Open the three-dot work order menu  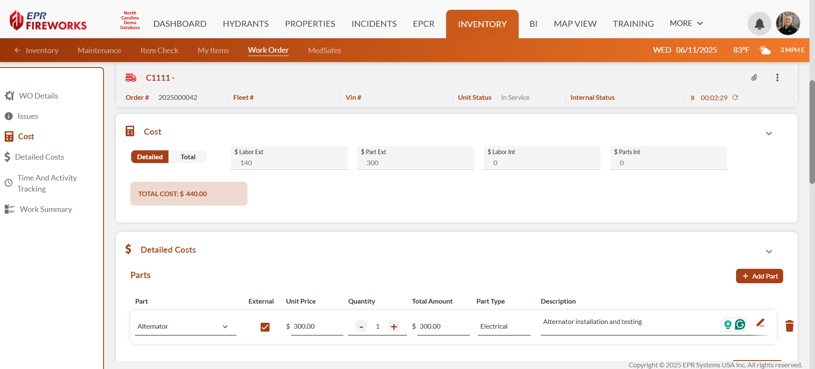(x=777, y=78)
